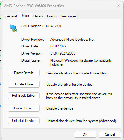Screen dimensions: 124x140
Task: Click the dialog title bar text
Action: coord(34,6)
